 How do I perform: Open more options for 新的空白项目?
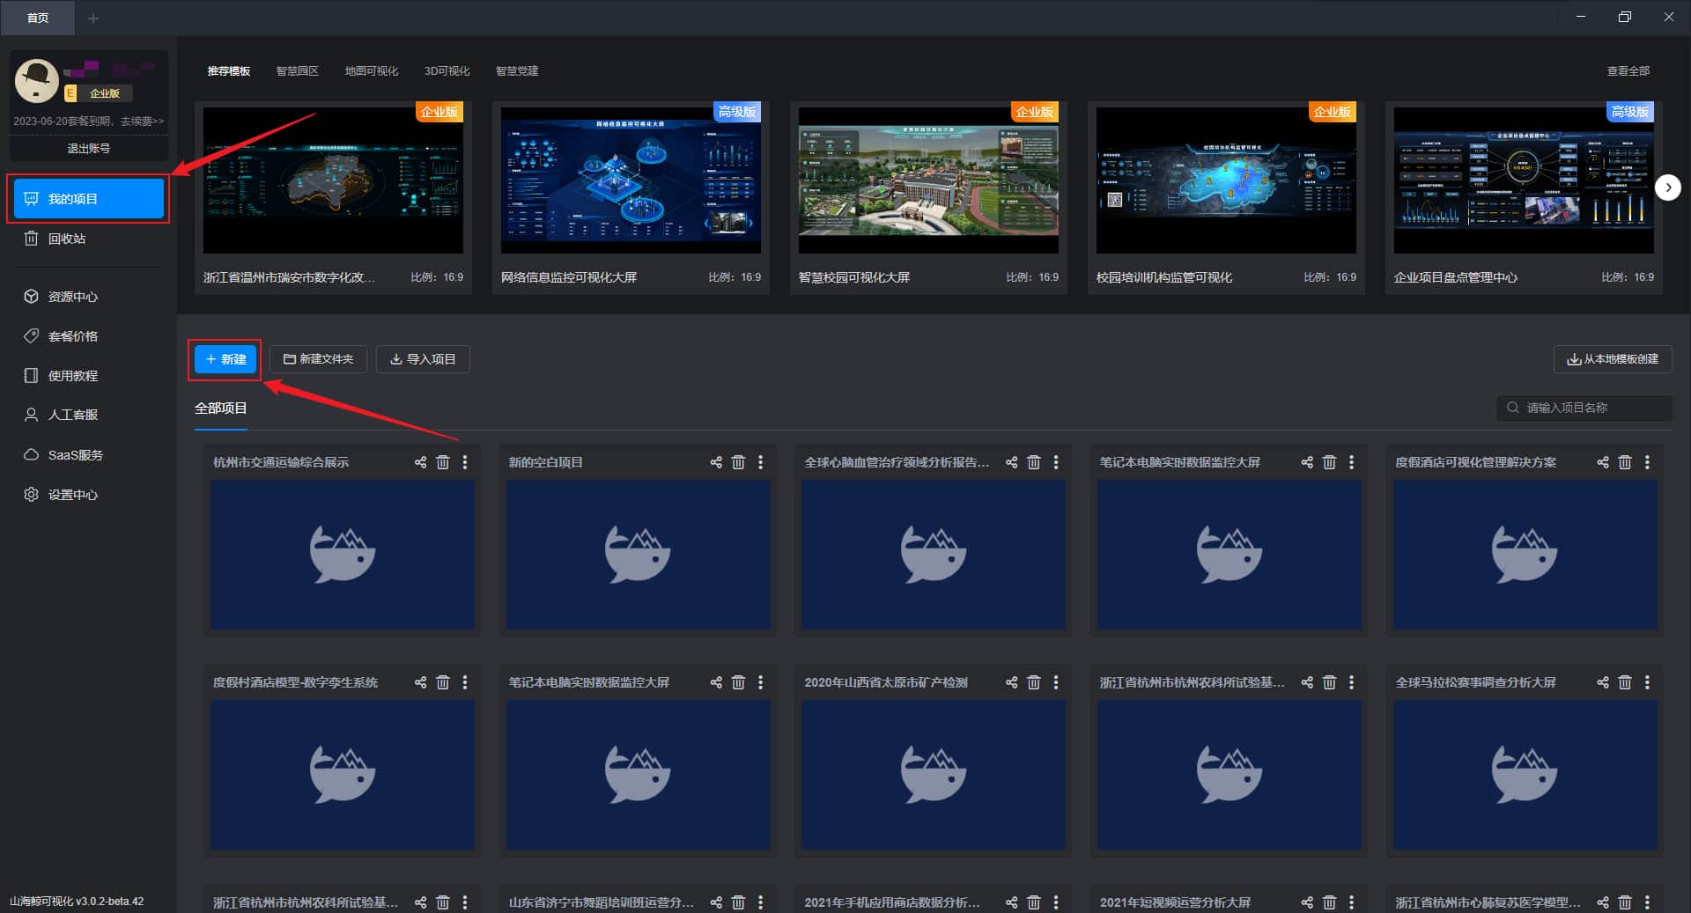point(761,462)
